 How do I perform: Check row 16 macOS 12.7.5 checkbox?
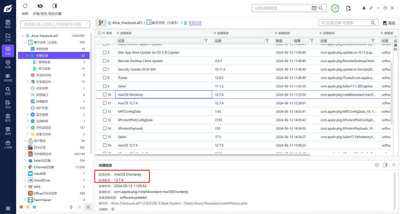(x=105, y=145)
